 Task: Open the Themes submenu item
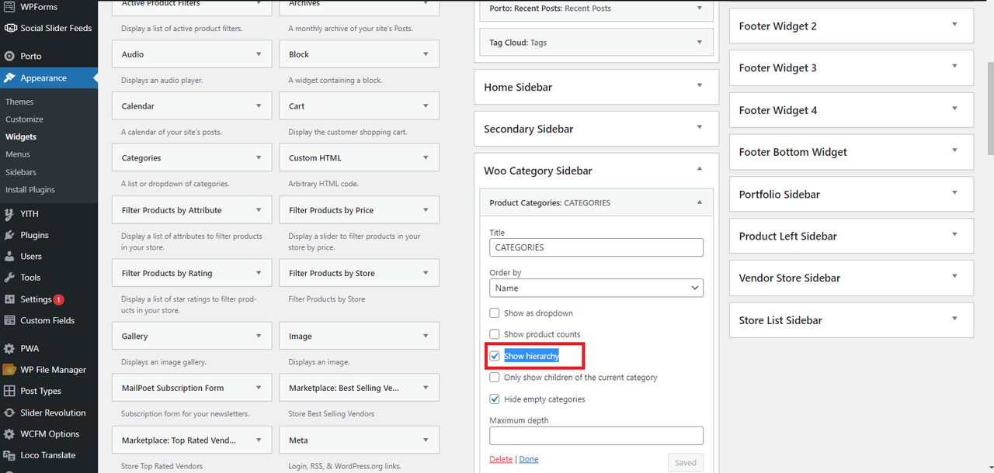tap(19, 102)
